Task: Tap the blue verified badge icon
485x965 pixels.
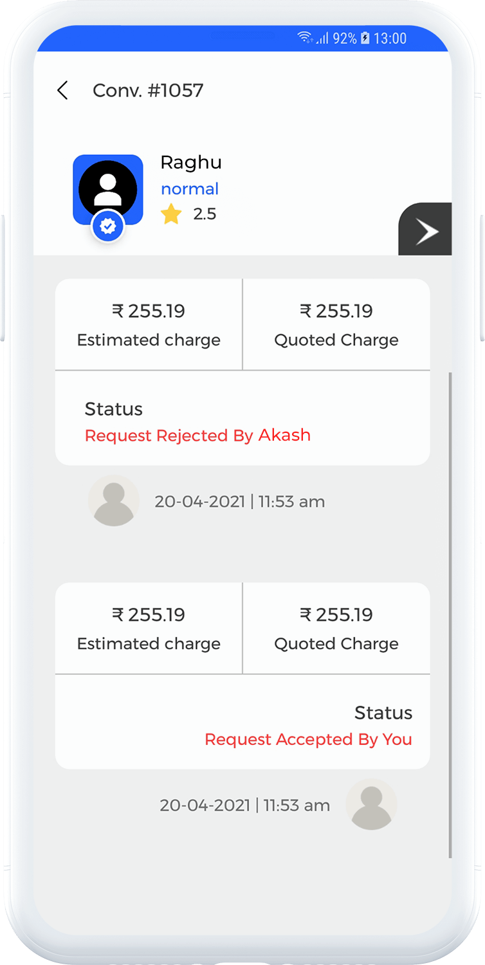Action: point(108,226)
